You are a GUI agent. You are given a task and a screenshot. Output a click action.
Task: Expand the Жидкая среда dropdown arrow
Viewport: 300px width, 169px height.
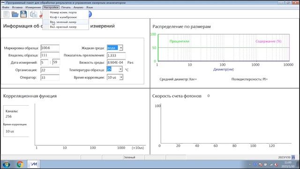[121, 48]
